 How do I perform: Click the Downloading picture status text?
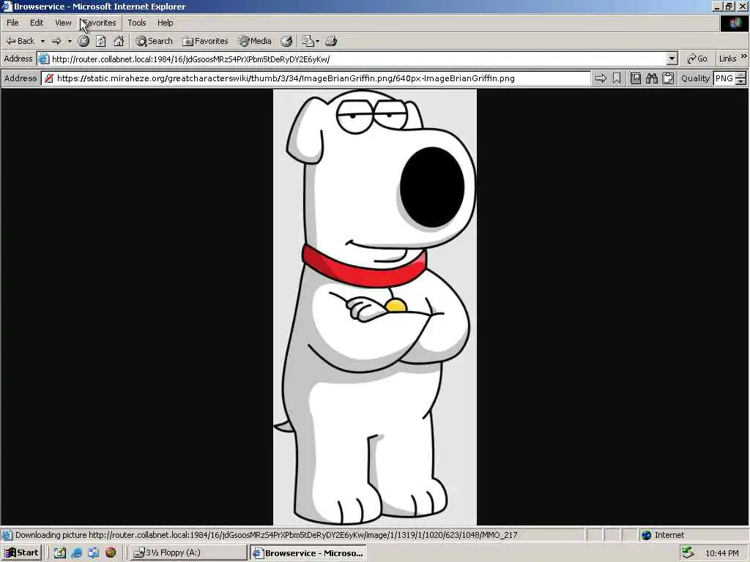[267, 535]
